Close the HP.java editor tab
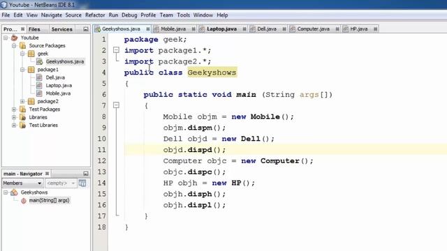The width and height of the screenshot is (447, 251). 376,29
